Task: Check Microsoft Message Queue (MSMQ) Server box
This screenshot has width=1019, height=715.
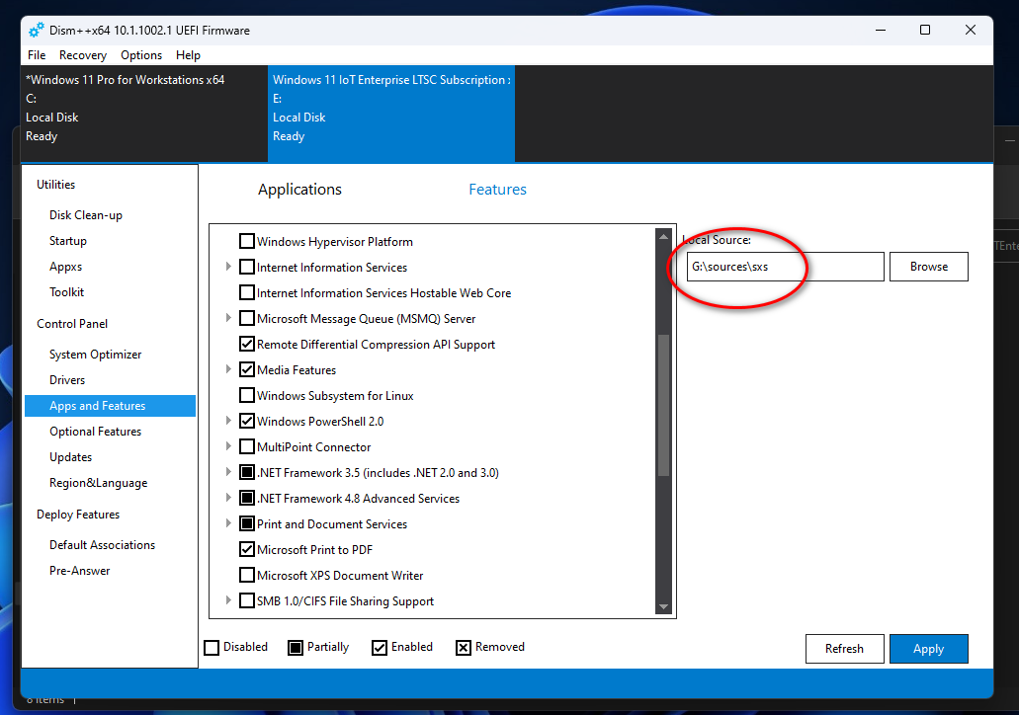Action: (247, 318)
